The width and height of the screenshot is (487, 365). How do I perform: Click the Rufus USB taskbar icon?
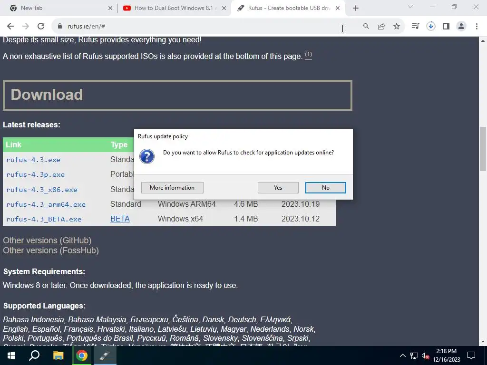click(105, 355)
